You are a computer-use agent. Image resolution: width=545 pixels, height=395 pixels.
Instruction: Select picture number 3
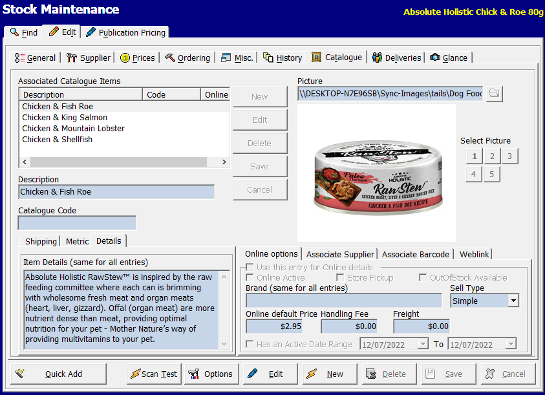[x=509, y=156]
